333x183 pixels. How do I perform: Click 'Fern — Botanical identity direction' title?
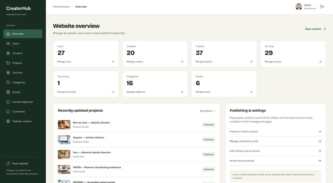92,152
